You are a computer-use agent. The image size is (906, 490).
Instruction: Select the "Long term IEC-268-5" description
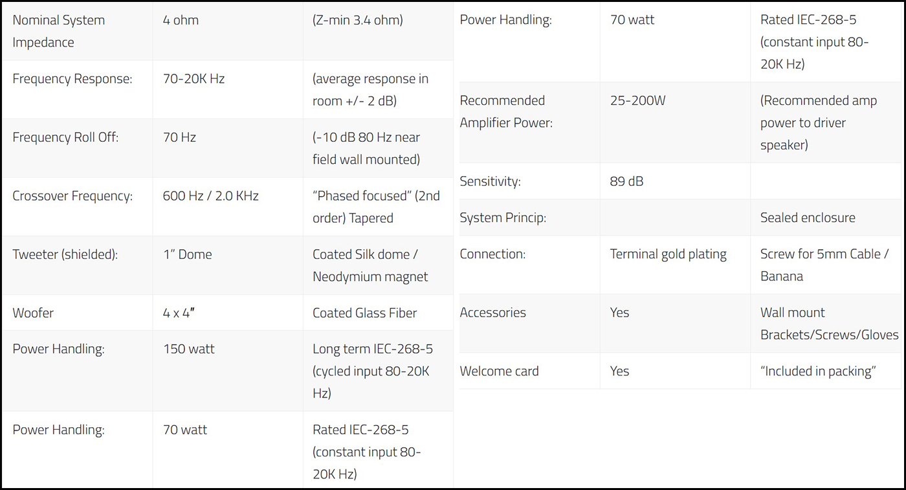tap(373, 349)
